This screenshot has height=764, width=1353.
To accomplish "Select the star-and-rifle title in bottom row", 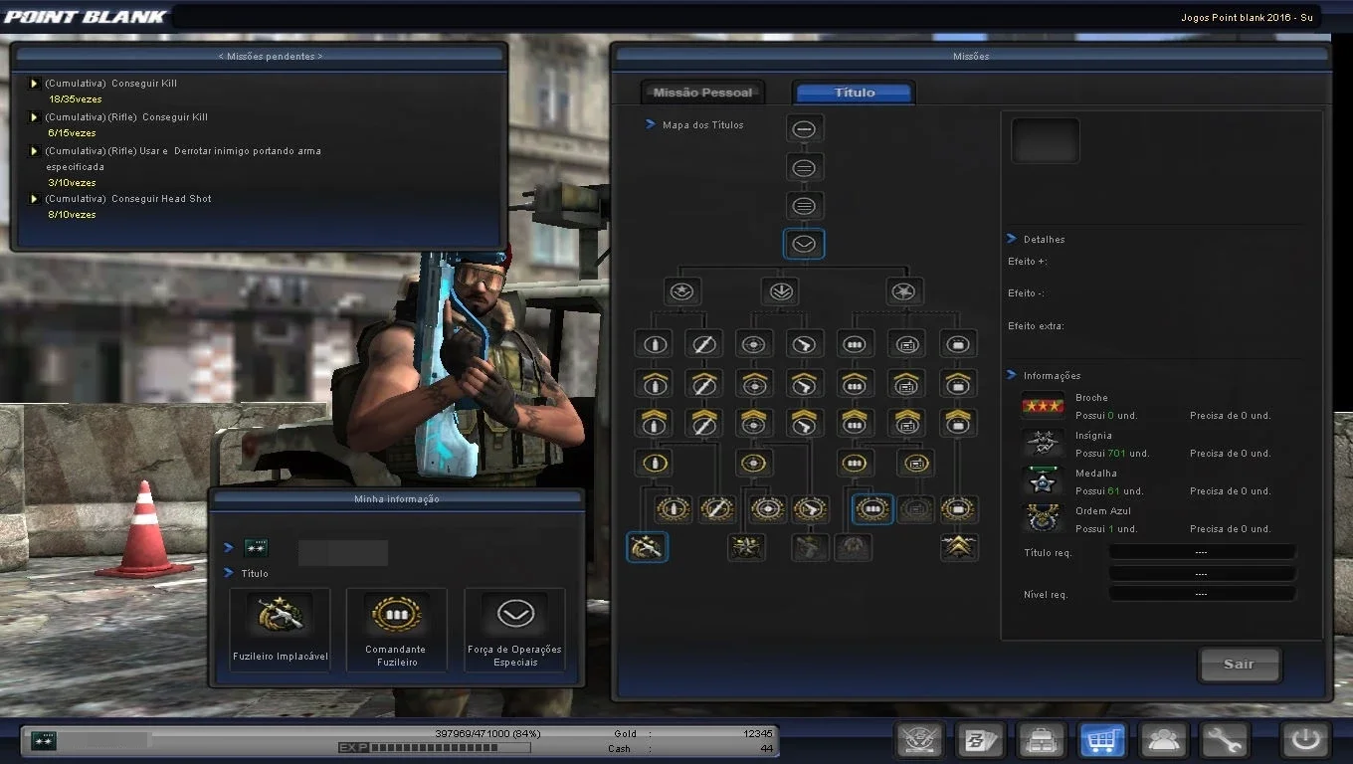I will (x=746, y=547).
